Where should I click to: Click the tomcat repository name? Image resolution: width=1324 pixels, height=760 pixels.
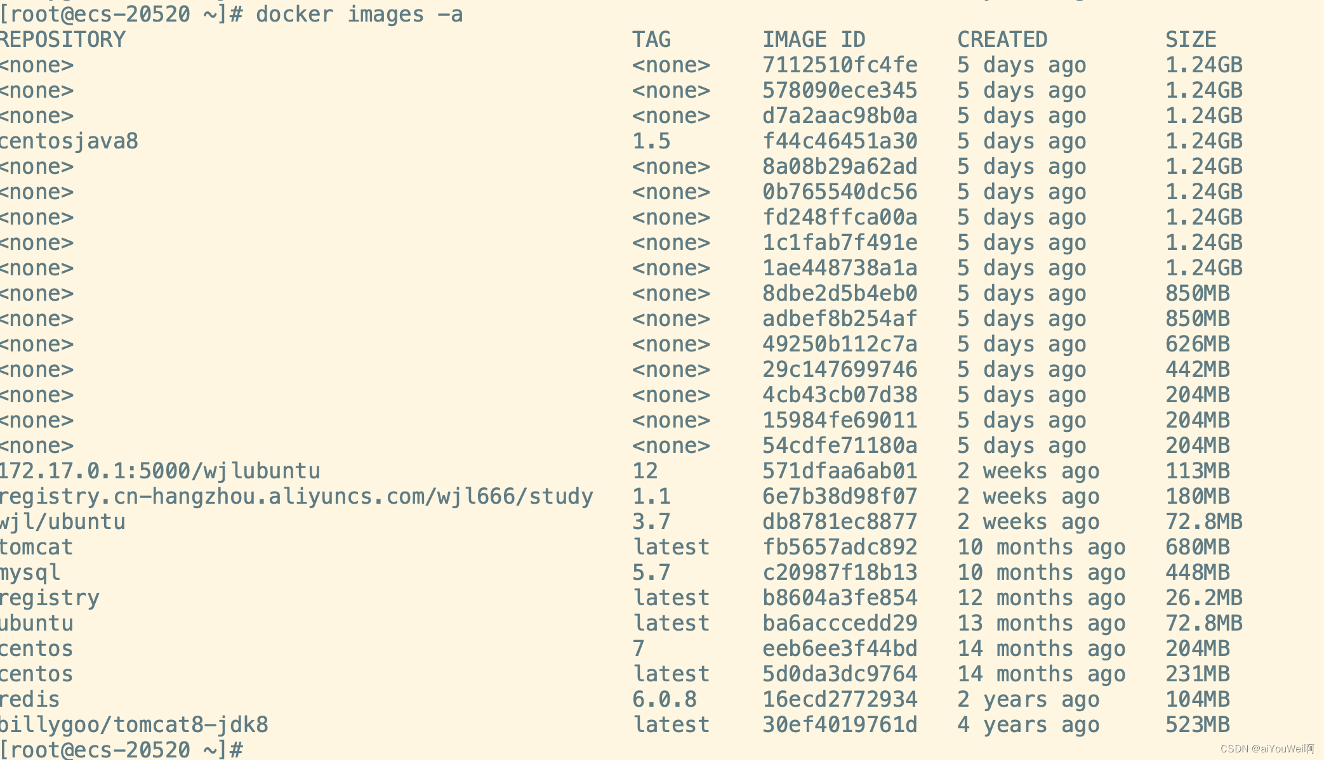tap(36, 547)
